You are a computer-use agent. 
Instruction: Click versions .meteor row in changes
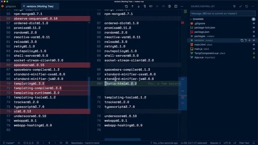[x=223, y=40]
